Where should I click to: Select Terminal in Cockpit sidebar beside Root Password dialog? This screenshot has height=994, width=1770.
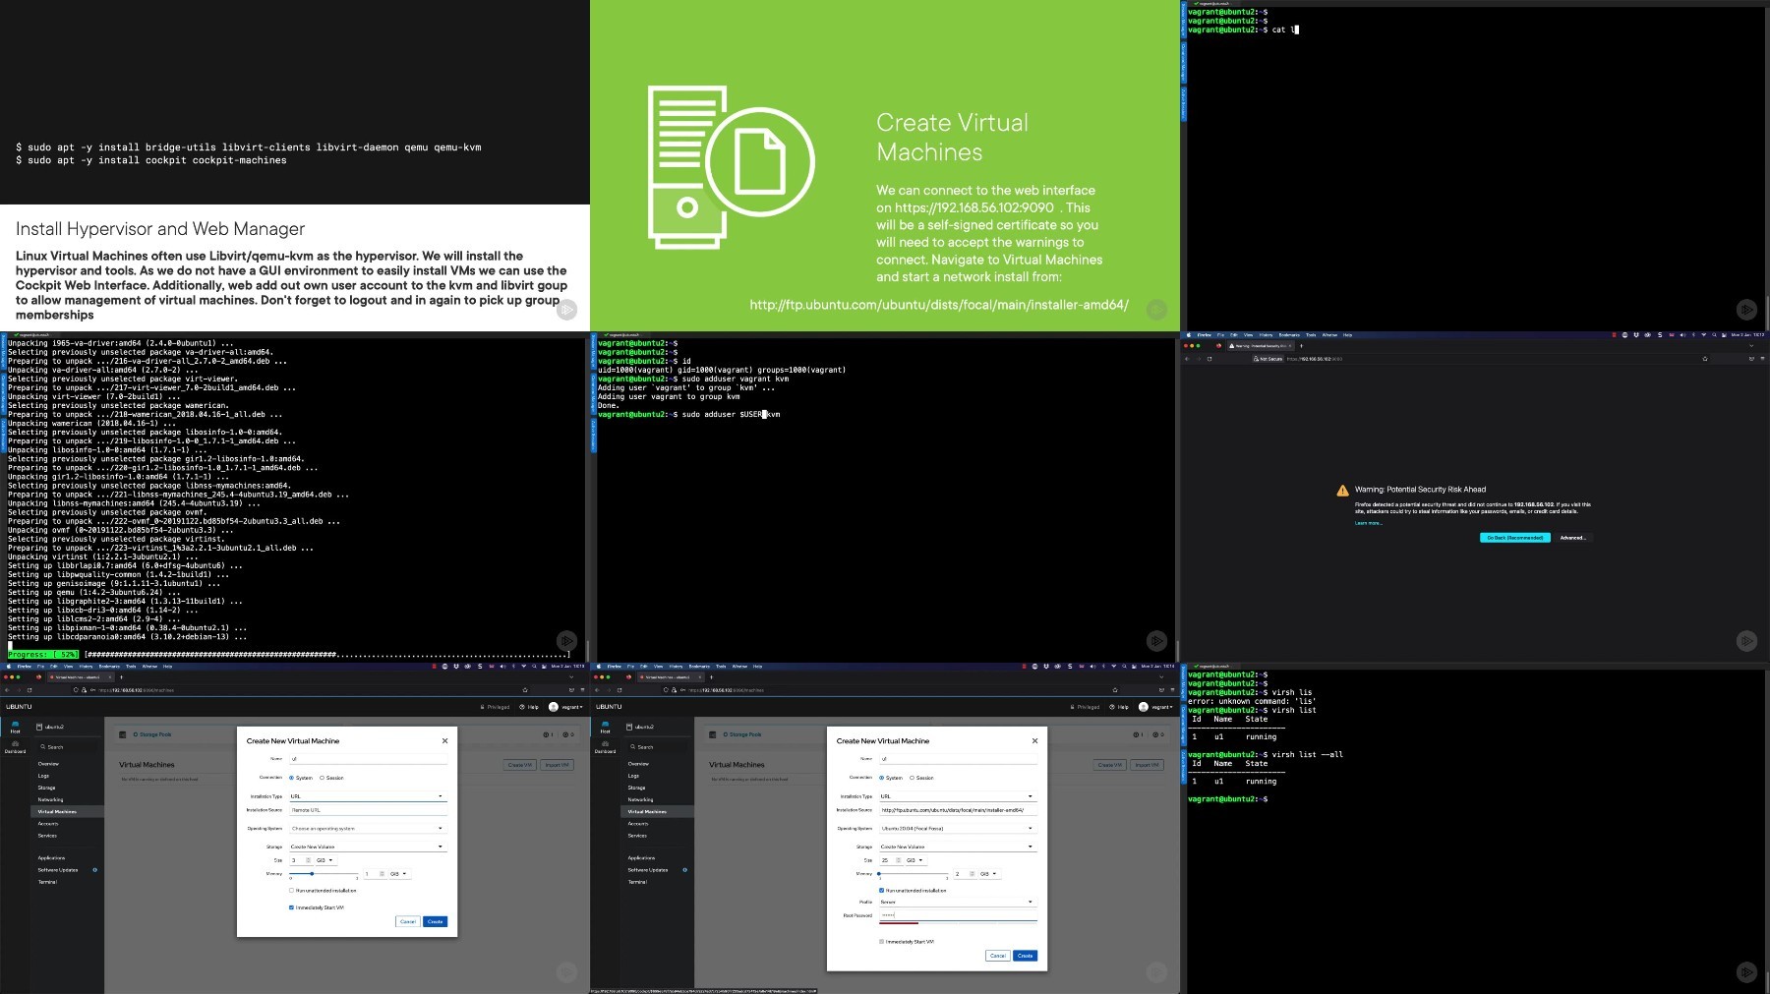coord(637,882)
